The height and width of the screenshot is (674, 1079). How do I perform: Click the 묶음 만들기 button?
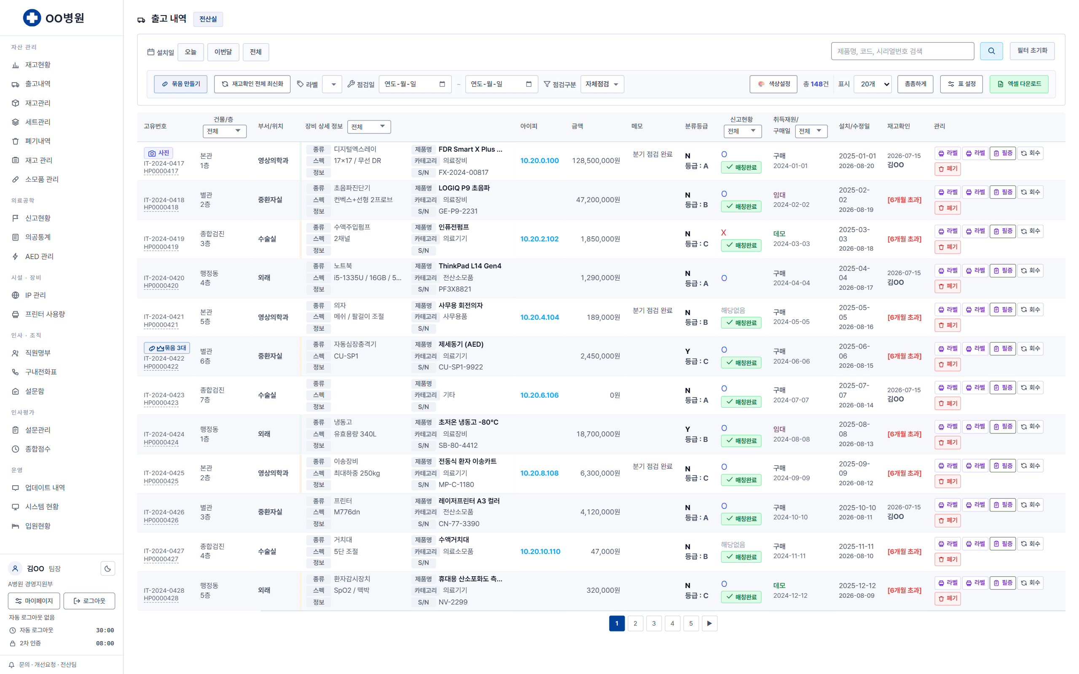pyautogui.click(x=180, y=84)
